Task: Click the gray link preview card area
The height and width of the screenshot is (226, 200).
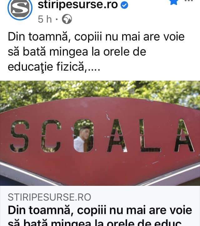Action: pyautogui.click(x=100, y=206)
